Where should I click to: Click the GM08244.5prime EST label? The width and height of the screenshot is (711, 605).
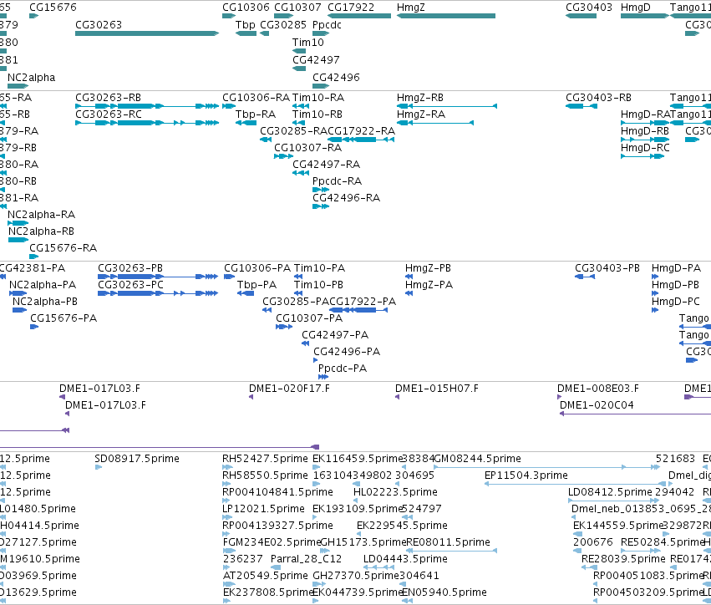[478, 459]
